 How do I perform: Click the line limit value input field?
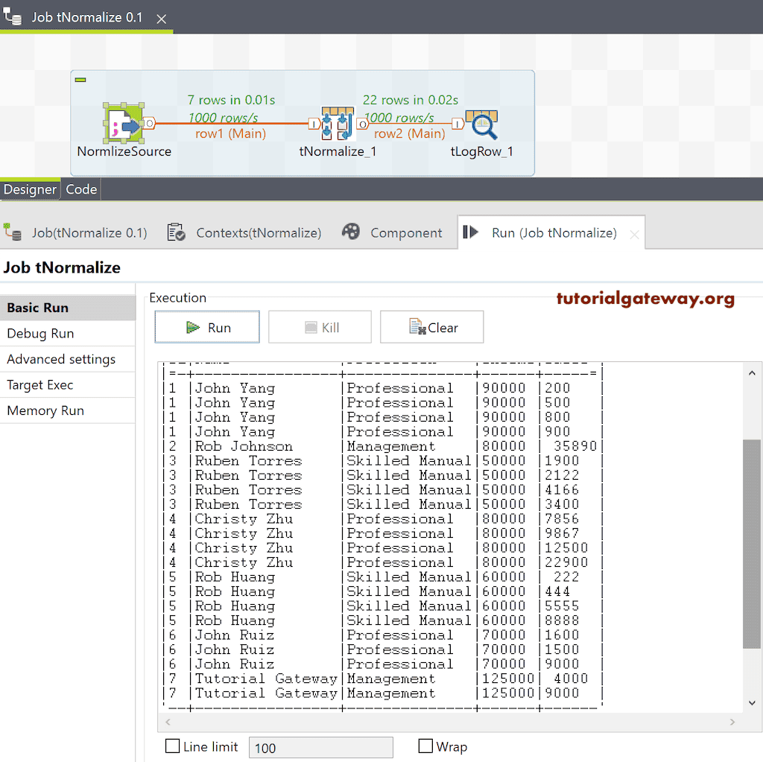point(320,746)
